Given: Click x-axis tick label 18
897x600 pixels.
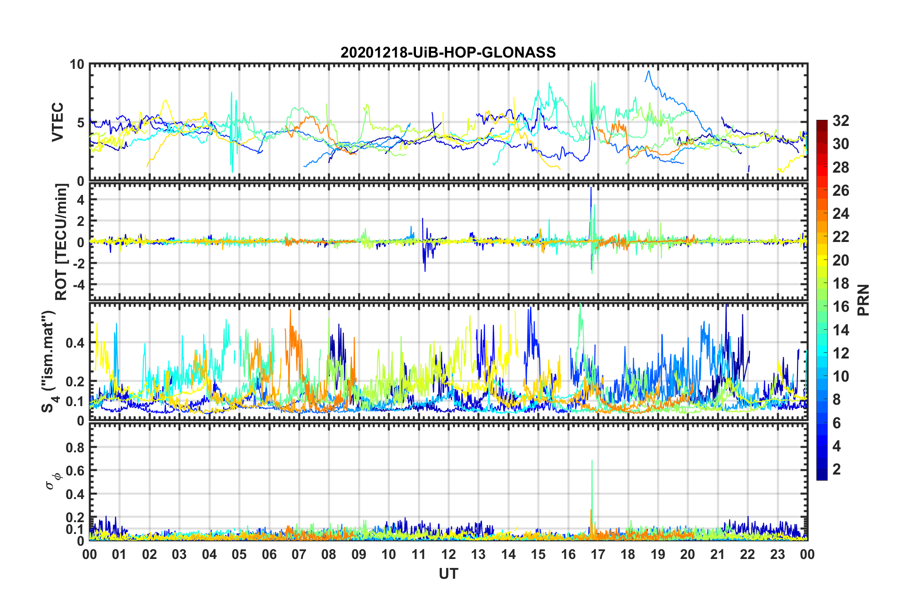Looking at the screenshot, I should pos(628,554).
